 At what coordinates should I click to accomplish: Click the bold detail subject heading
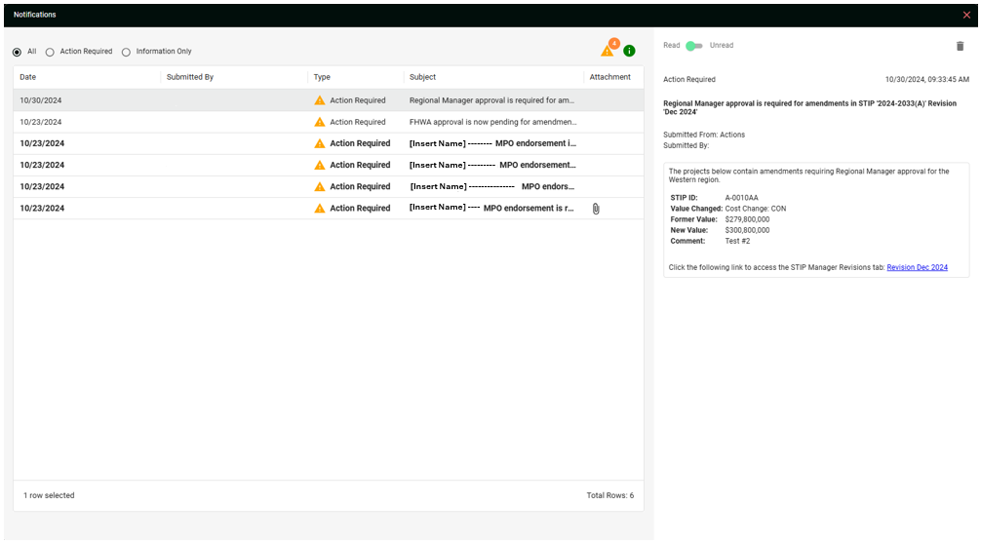point(809,107)
